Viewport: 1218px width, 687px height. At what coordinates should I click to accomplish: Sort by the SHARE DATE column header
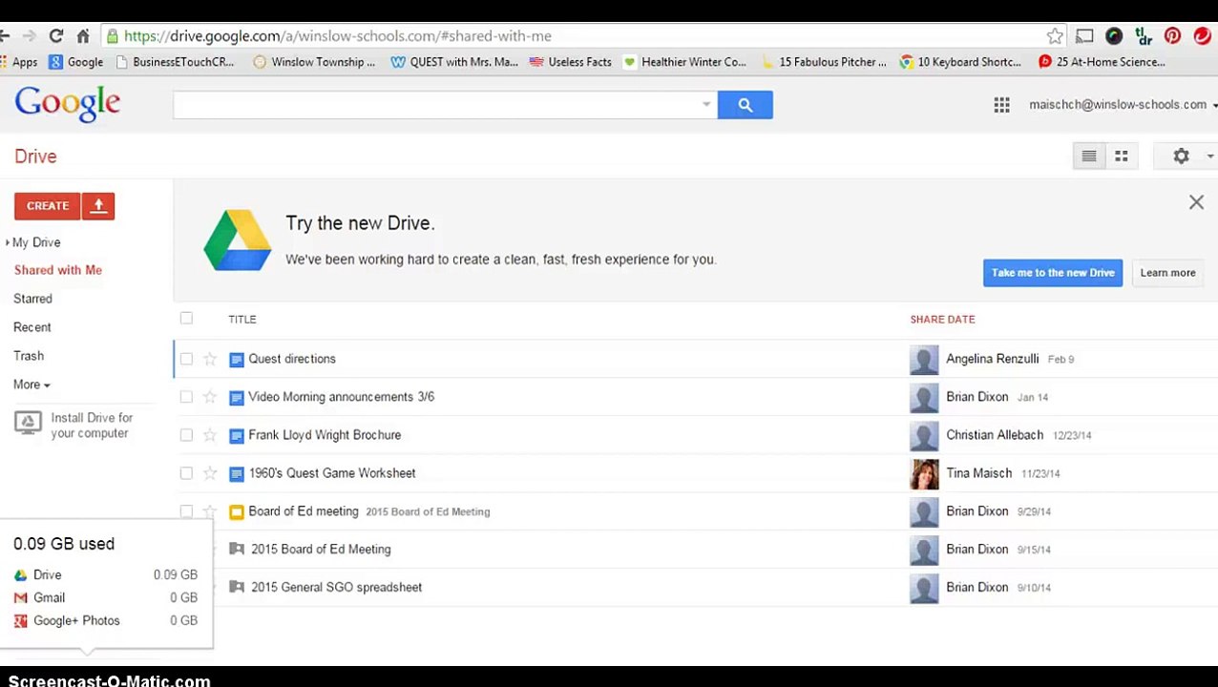(942, 320)
